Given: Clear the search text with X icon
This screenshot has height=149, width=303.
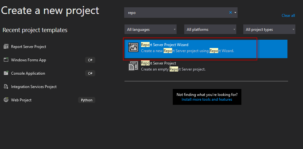Looking at the screenshot, I should (231, 13).
